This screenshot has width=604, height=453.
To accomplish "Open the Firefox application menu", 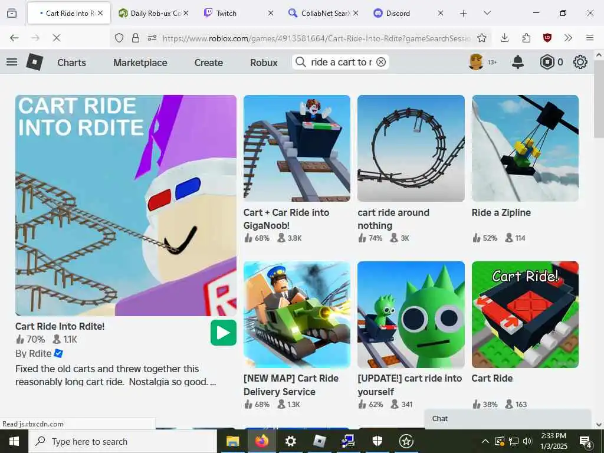I will 590,38.
